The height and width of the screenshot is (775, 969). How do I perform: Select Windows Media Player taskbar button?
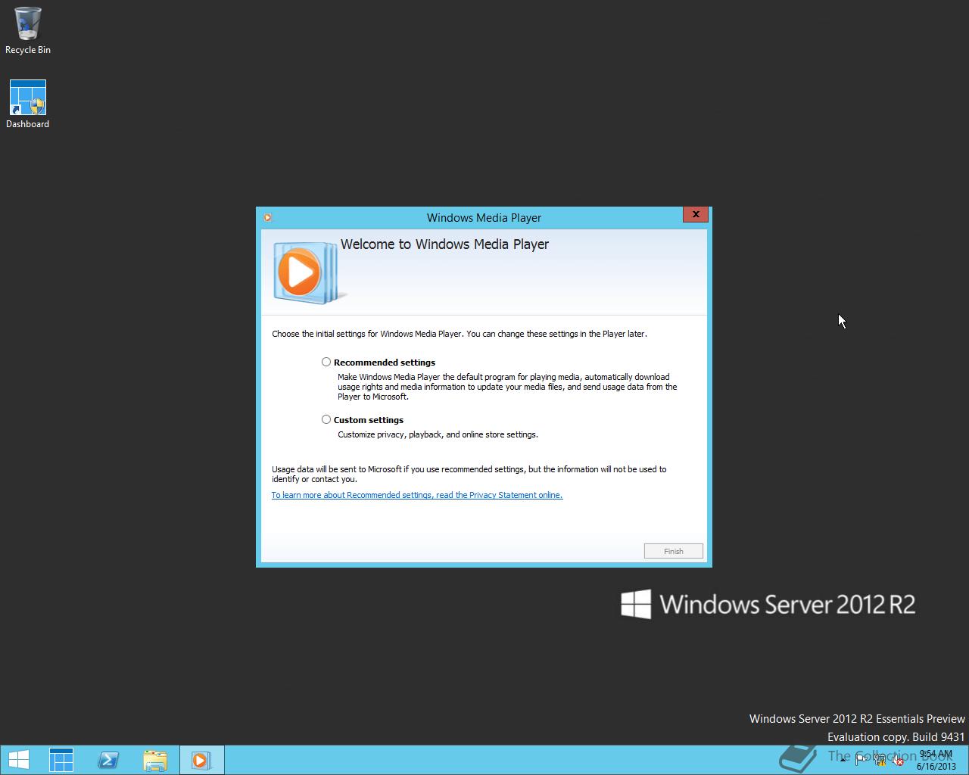point(201,760)
